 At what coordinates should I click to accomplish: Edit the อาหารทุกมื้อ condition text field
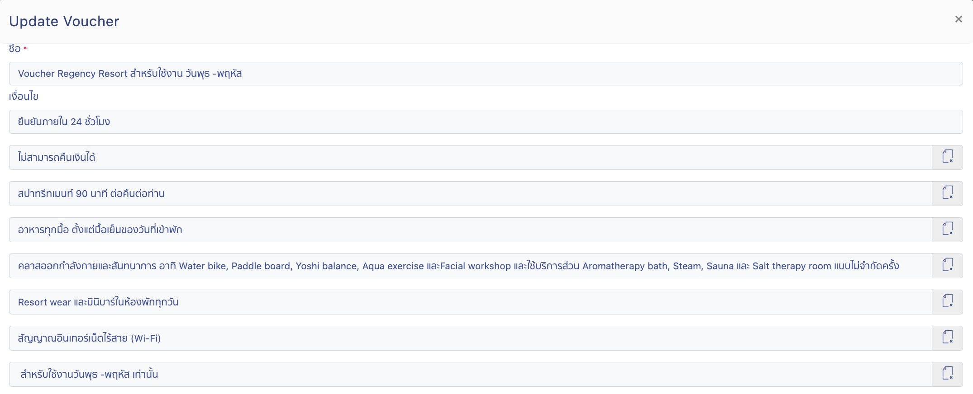[x=471, y=230]
